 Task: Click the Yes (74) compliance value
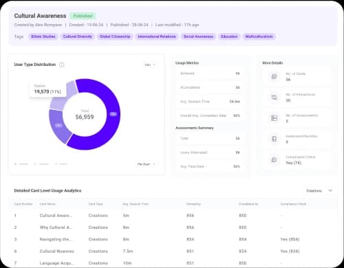[294, 163]
